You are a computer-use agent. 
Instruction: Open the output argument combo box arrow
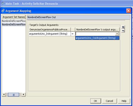pyautogui.click(x=117, y=34)
